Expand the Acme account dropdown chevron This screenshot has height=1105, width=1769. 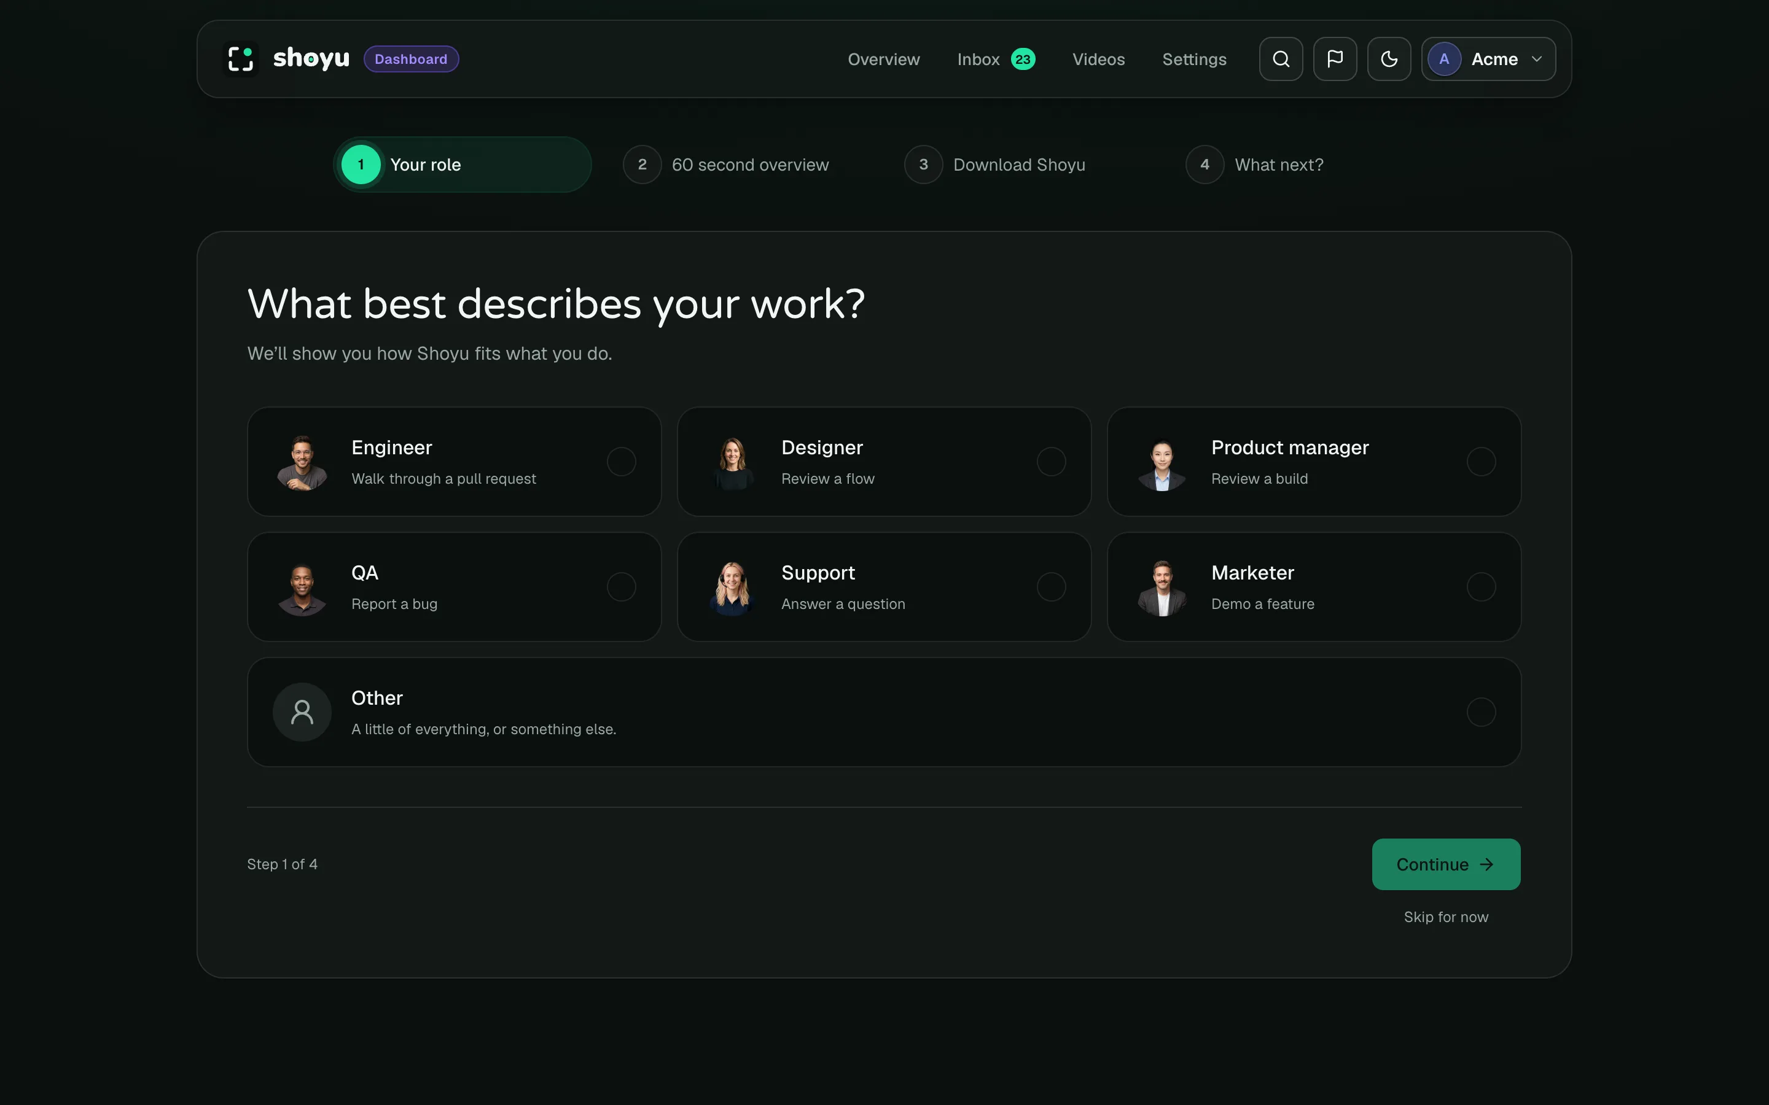click(1537, 59)
